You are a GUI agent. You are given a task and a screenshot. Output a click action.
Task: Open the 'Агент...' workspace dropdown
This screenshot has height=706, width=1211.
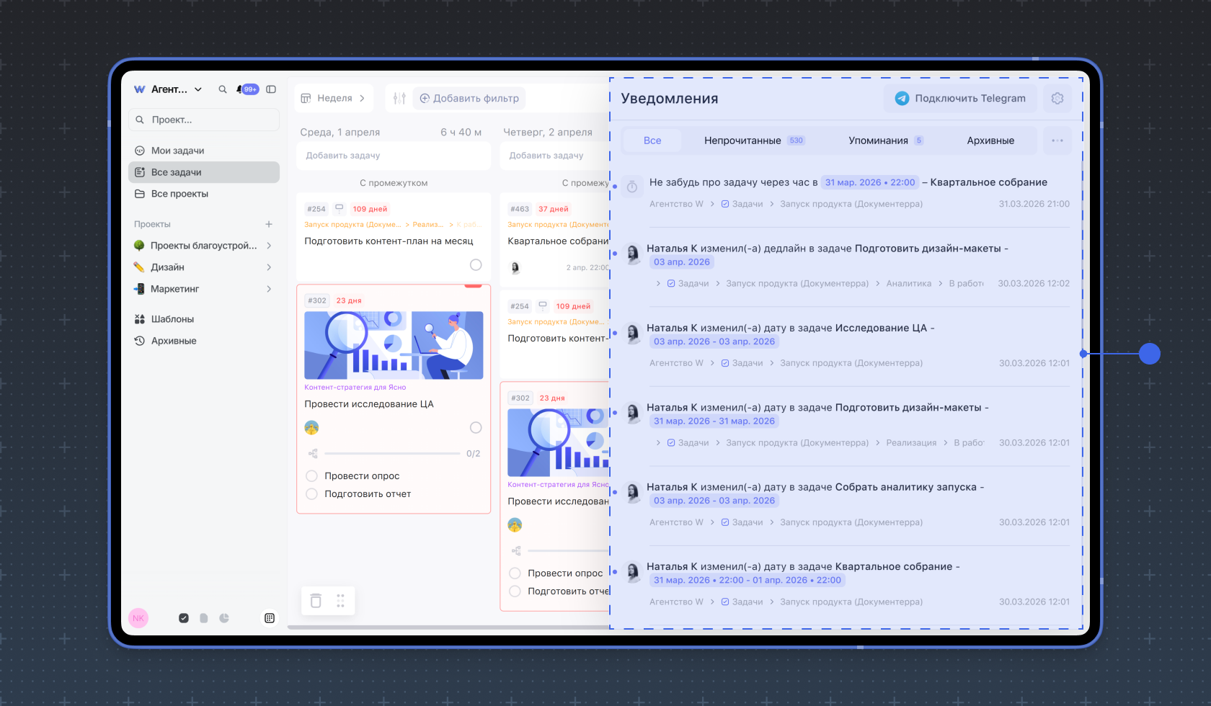169,89
